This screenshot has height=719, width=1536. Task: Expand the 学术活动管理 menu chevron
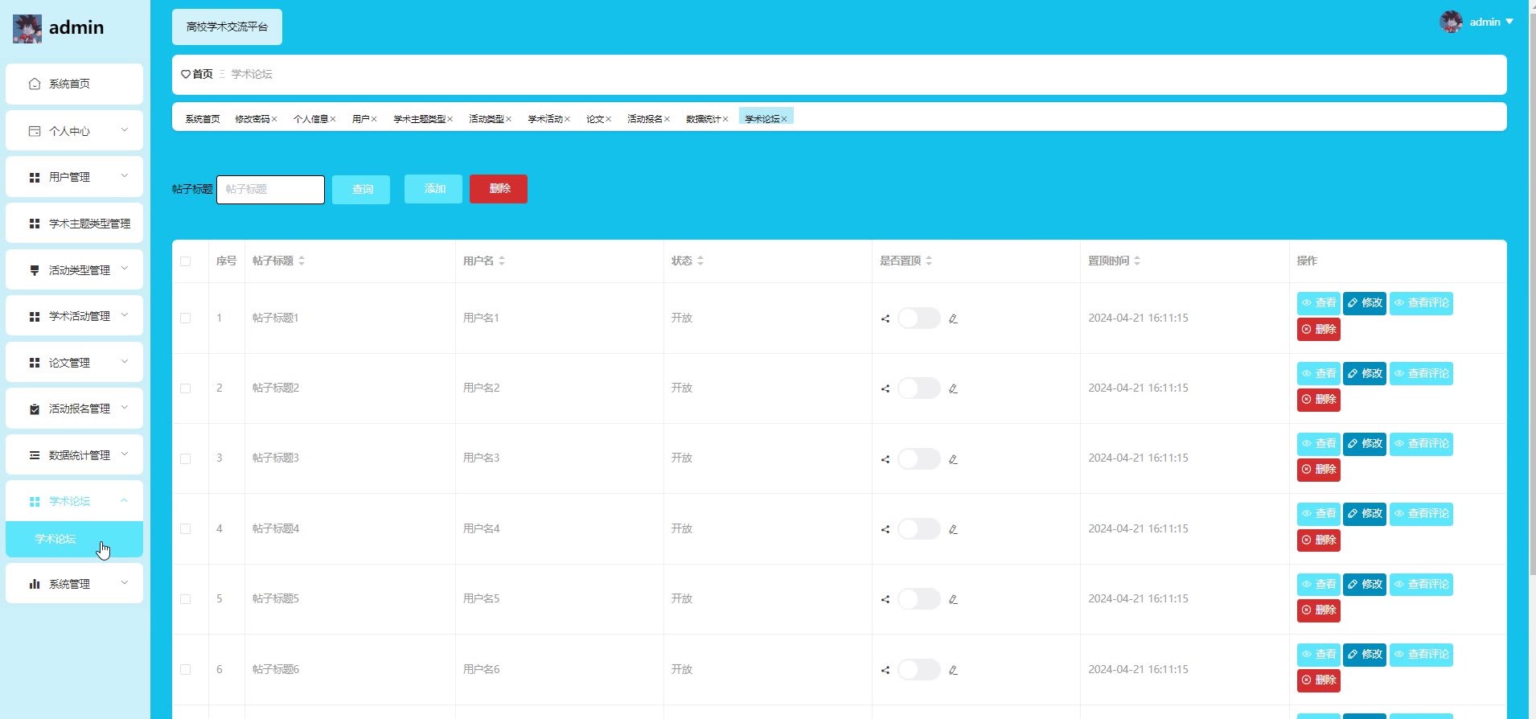click(x=125, y=315)
